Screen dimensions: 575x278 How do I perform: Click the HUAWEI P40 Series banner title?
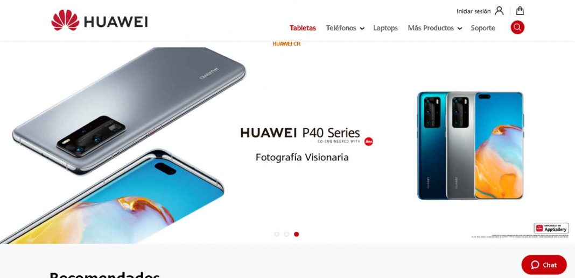(x=300, y=132)
